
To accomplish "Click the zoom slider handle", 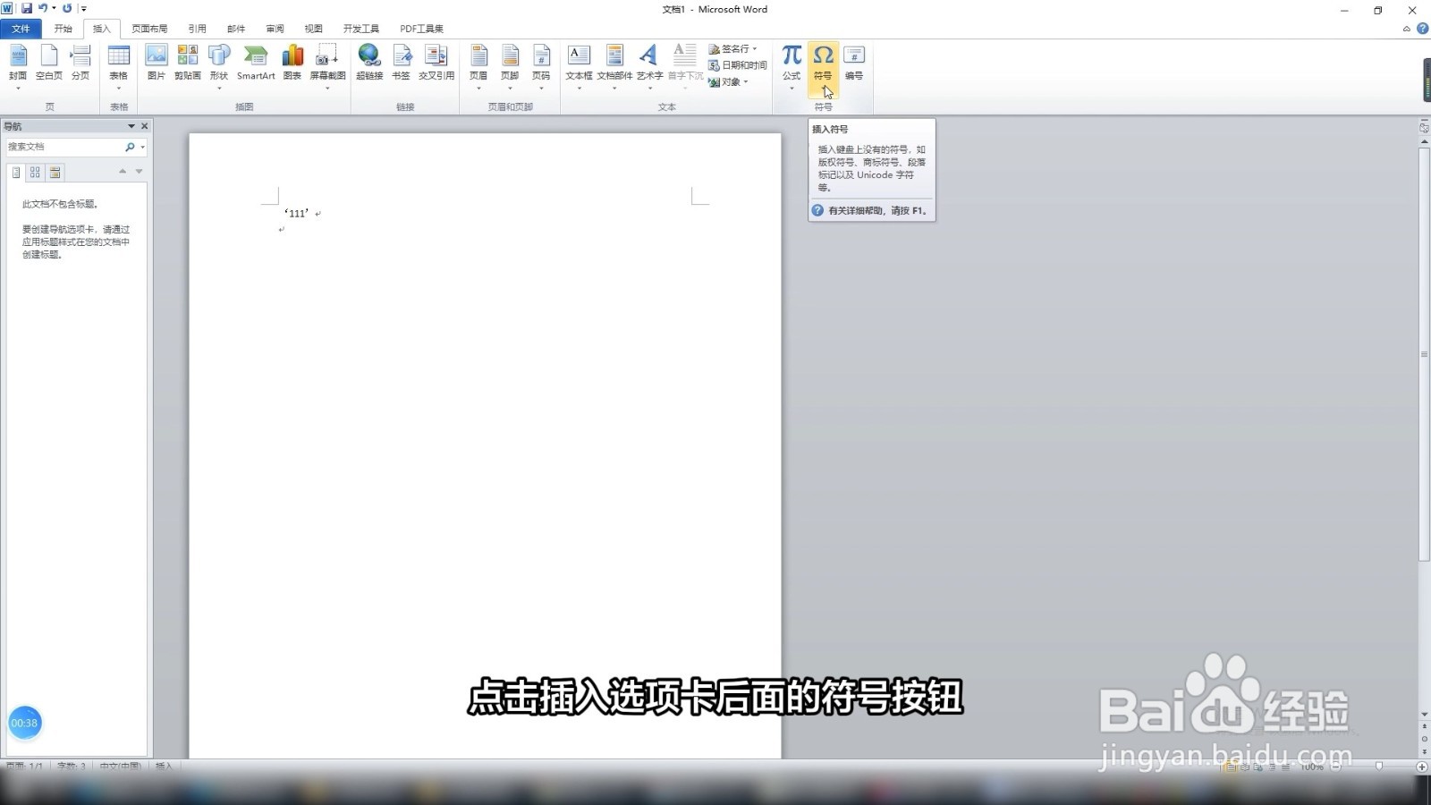I will pos(1378,767).
